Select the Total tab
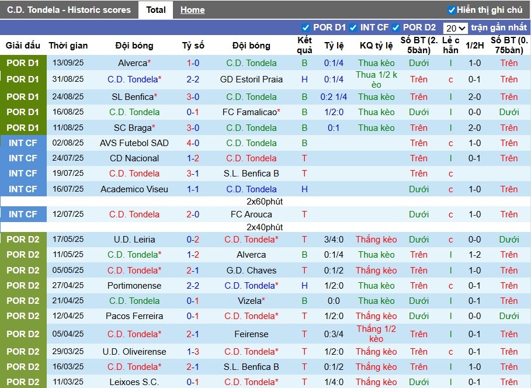 [x=155, y=10]
